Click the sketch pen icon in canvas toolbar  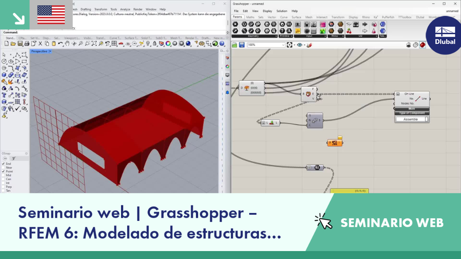coord(309,45)
